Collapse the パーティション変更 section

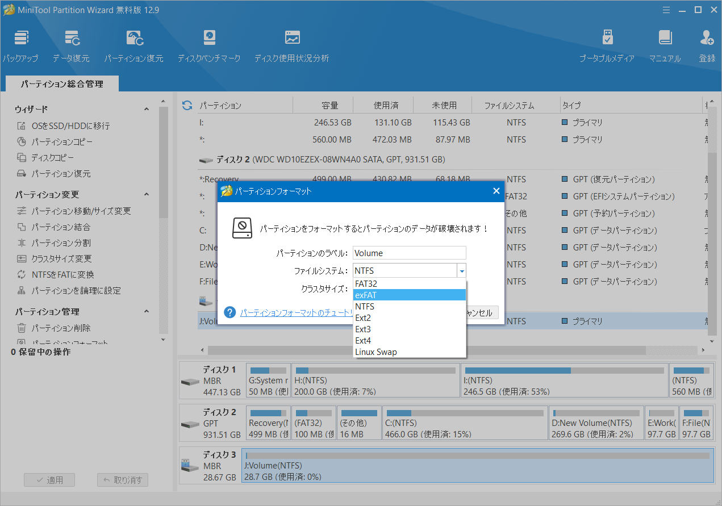tap(147, 195)
